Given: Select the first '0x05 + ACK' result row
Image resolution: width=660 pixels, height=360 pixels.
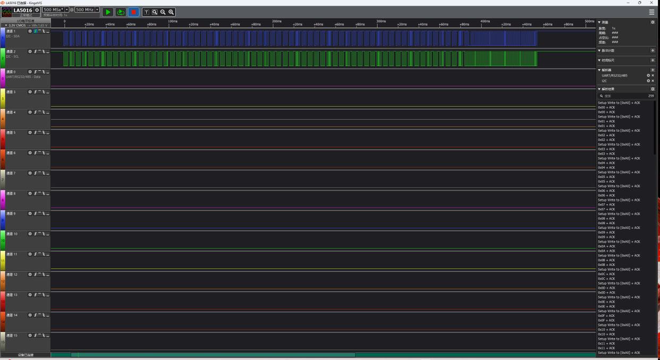Looking at the screenshot, I should pos(606,177).
